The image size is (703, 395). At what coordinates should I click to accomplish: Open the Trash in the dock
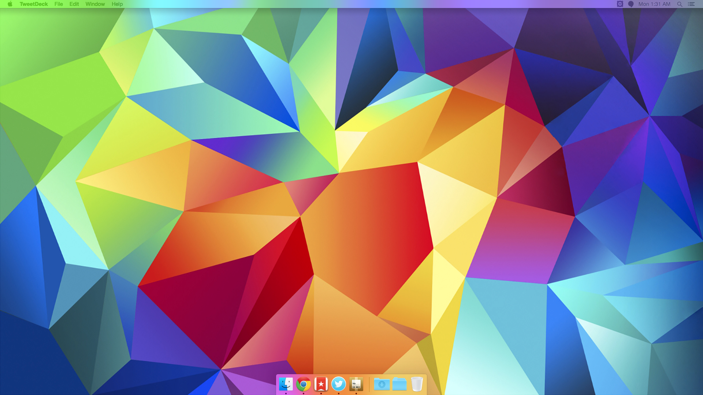click(417, 384)
